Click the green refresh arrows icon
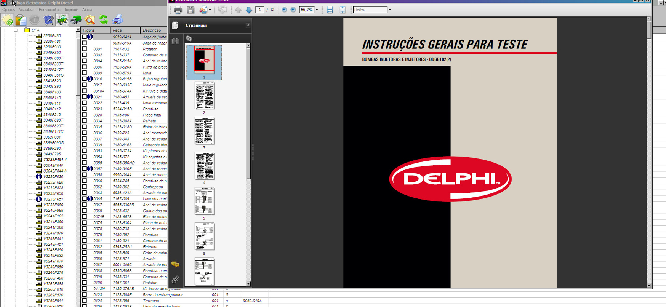The height and width of the screenshot is (307, 666). 103,19
